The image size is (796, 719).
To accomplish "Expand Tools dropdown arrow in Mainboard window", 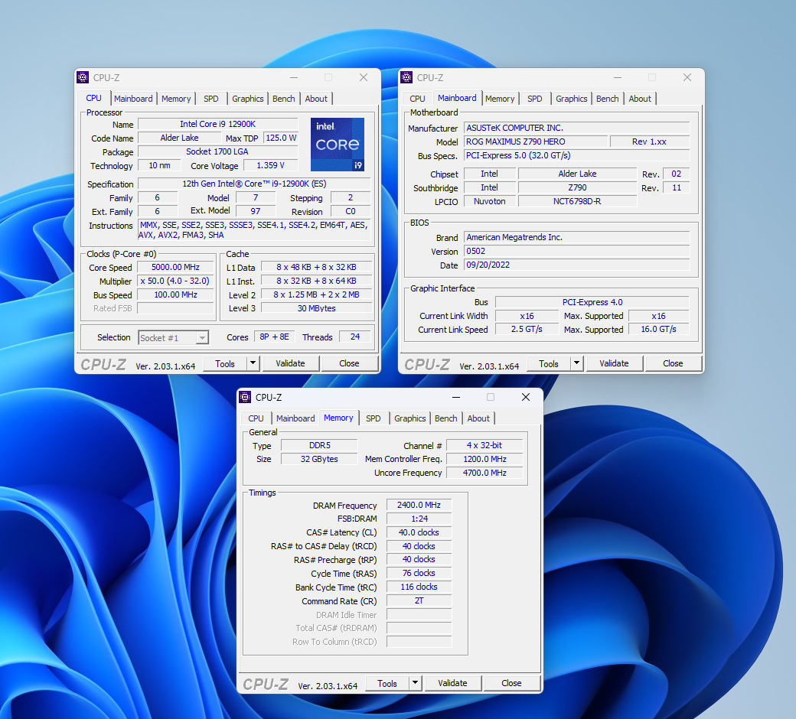I will point(577,364).
